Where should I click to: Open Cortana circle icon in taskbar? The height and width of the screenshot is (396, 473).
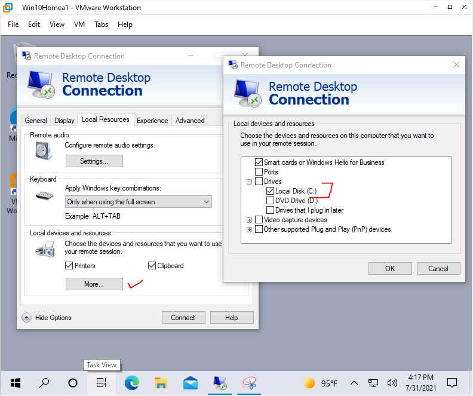pyautogui.click(x=73, y=383)
